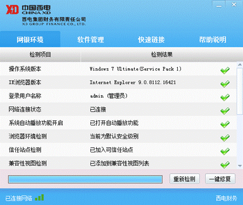Open the 快速链接 tab
Image resolution: width=243 pixels, height=205 pixels.
[x=151, y=39]
